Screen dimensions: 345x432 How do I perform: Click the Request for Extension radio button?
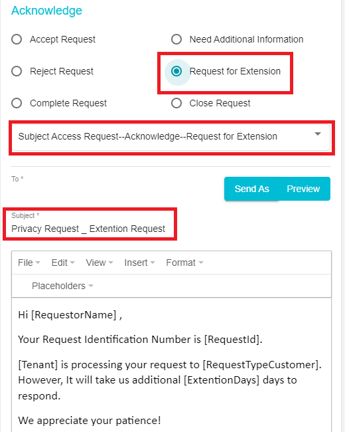click(176, 71)
